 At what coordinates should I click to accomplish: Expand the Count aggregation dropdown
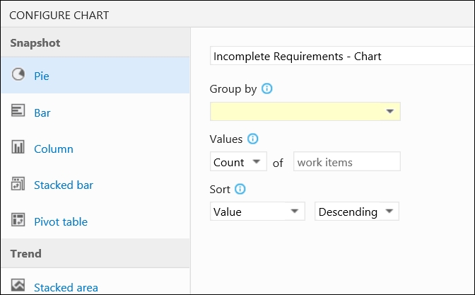(238, 161)
